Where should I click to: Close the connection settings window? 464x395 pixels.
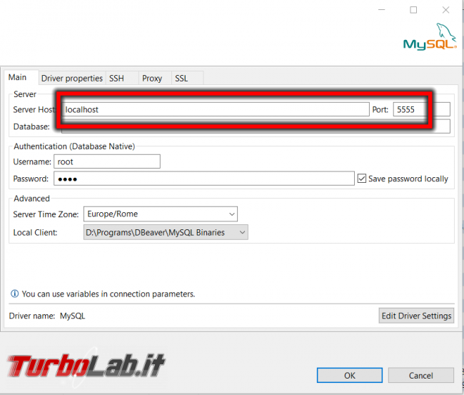445,10
